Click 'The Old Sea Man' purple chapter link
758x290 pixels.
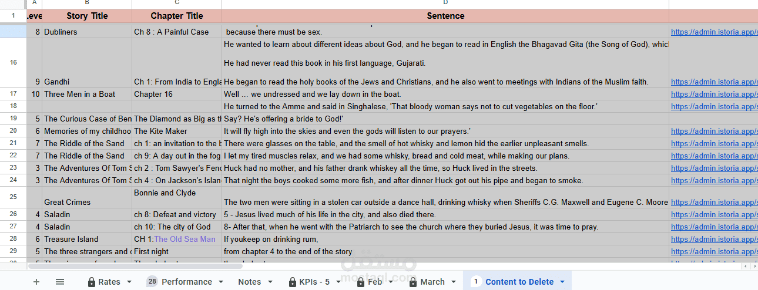(185, 239)
